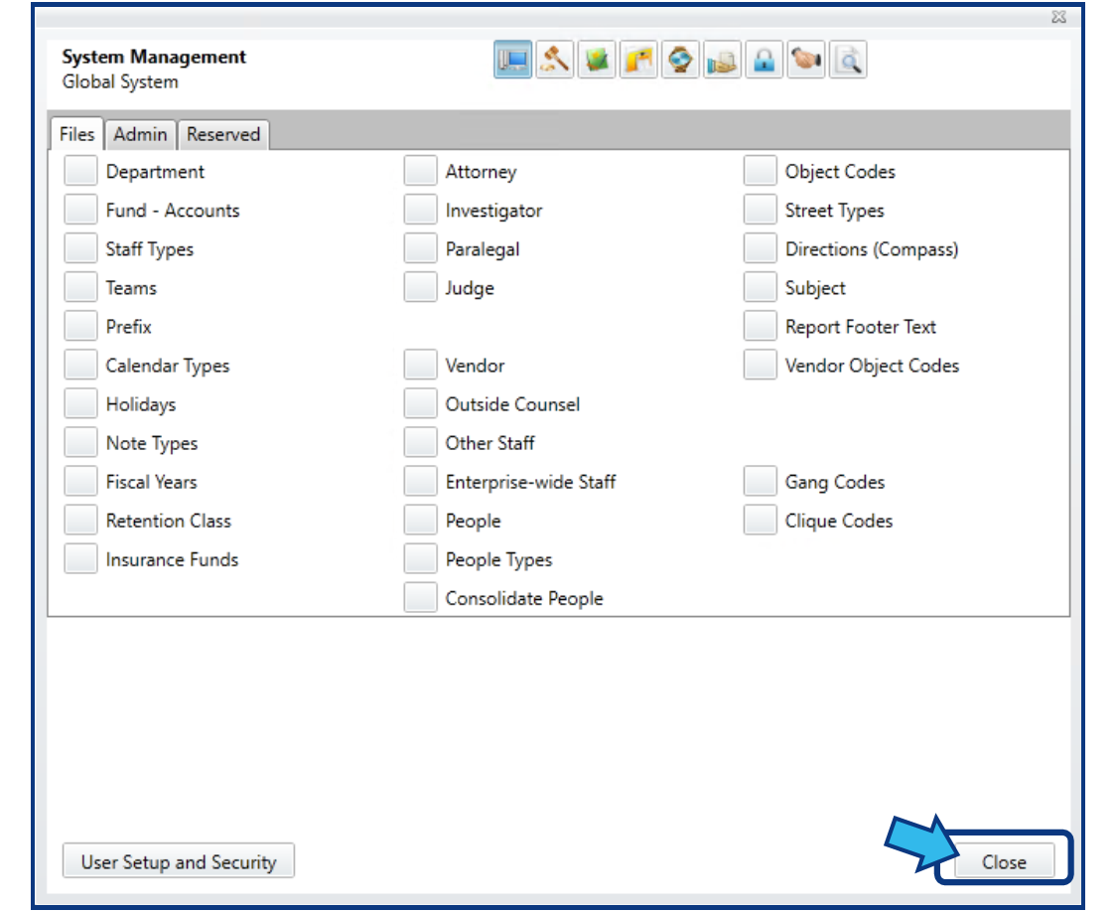Click the blue padlock toolbar icon

pos(764,60)
